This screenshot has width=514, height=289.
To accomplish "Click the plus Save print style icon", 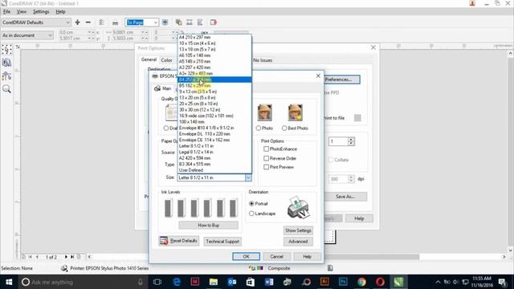I will [x=77, y=22].
